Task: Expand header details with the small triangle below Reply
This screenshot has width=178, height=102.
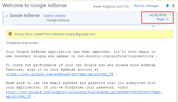Action: [x=153, y=27]
